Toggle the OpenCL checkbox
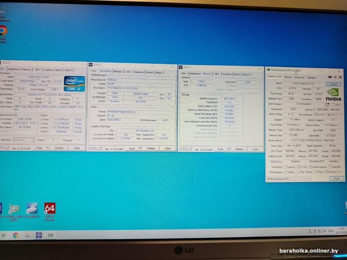 [x=285, y=167]
